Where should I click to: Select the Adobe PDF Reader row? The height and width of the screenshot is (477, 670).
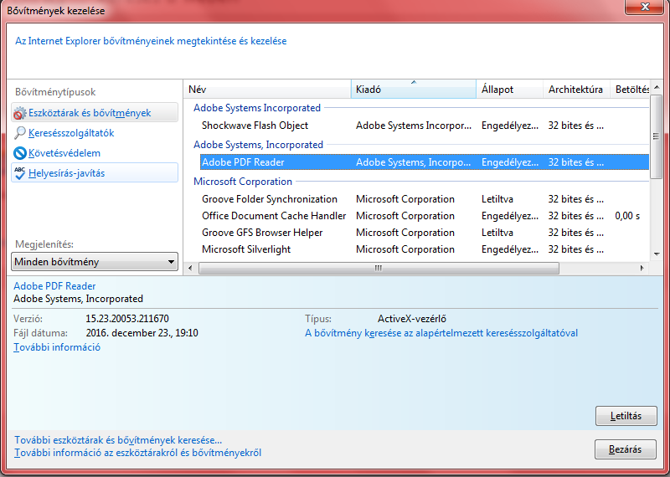[425, 162]
